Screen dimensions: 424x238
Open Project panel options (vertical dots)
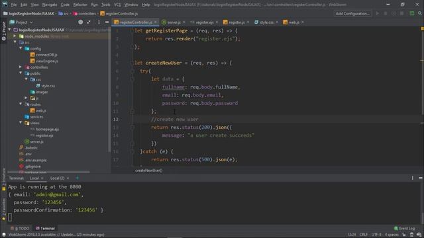click(x=99, y=22)
